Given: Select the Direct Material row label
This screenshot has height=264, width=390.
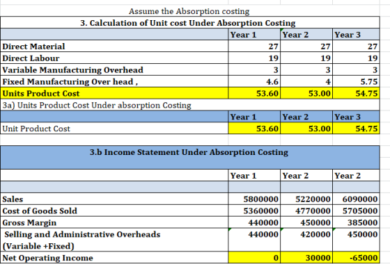Looking at the screenshot, I should (33, 47).
